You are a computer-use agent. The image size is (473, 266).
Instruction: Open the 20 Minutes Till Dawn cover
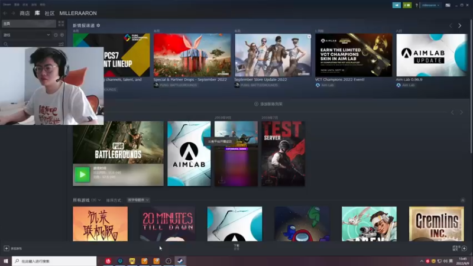[x=167, y=224]
